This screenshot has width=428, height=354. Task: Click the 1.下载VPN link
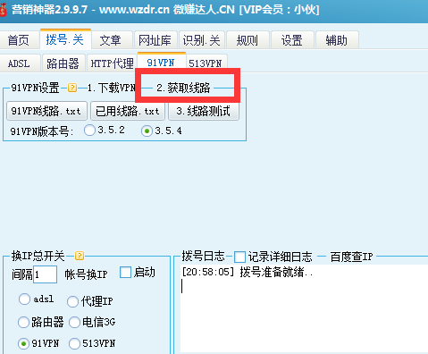coord(112,88)
